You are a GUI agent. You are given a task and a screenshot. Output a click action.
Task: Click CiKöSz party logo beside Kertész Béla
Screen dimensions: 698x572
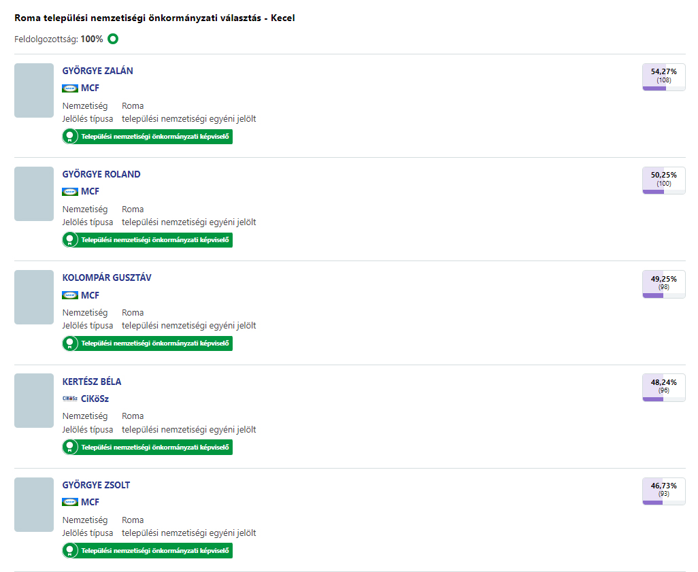click(x=70, y=399)
